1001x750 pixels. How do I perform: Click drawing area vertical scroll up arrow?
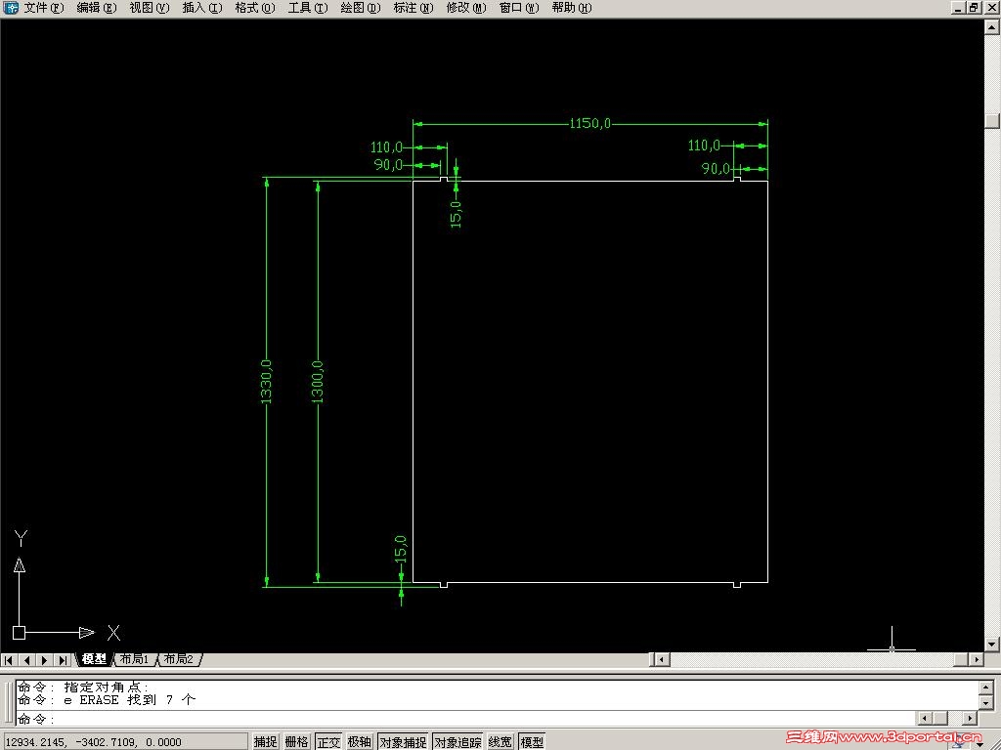click(992, 26)
